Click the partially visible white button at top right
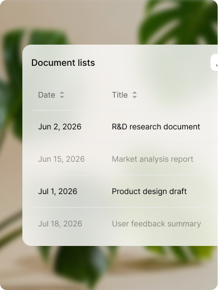The width and height of the screenshot is (218, 290). (214, 62)
